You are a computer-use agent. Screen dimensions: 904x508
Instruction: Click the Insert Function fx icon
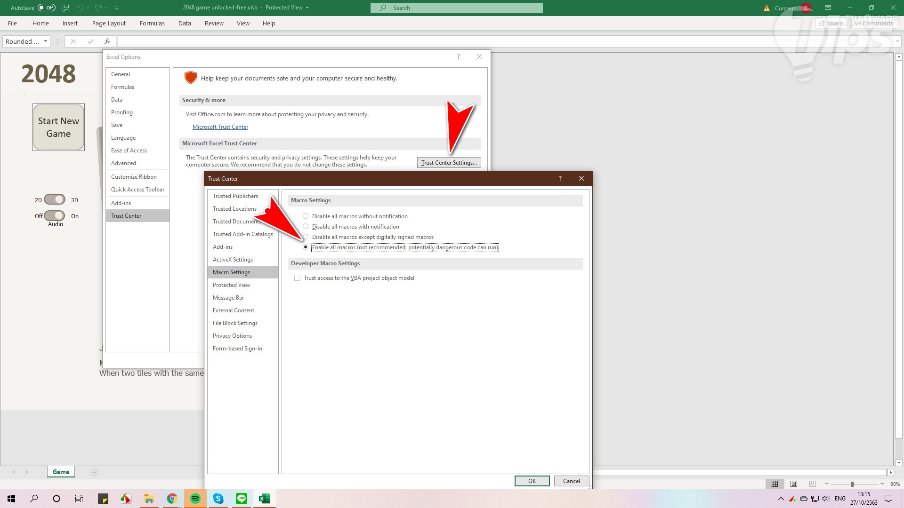point(107,41)
